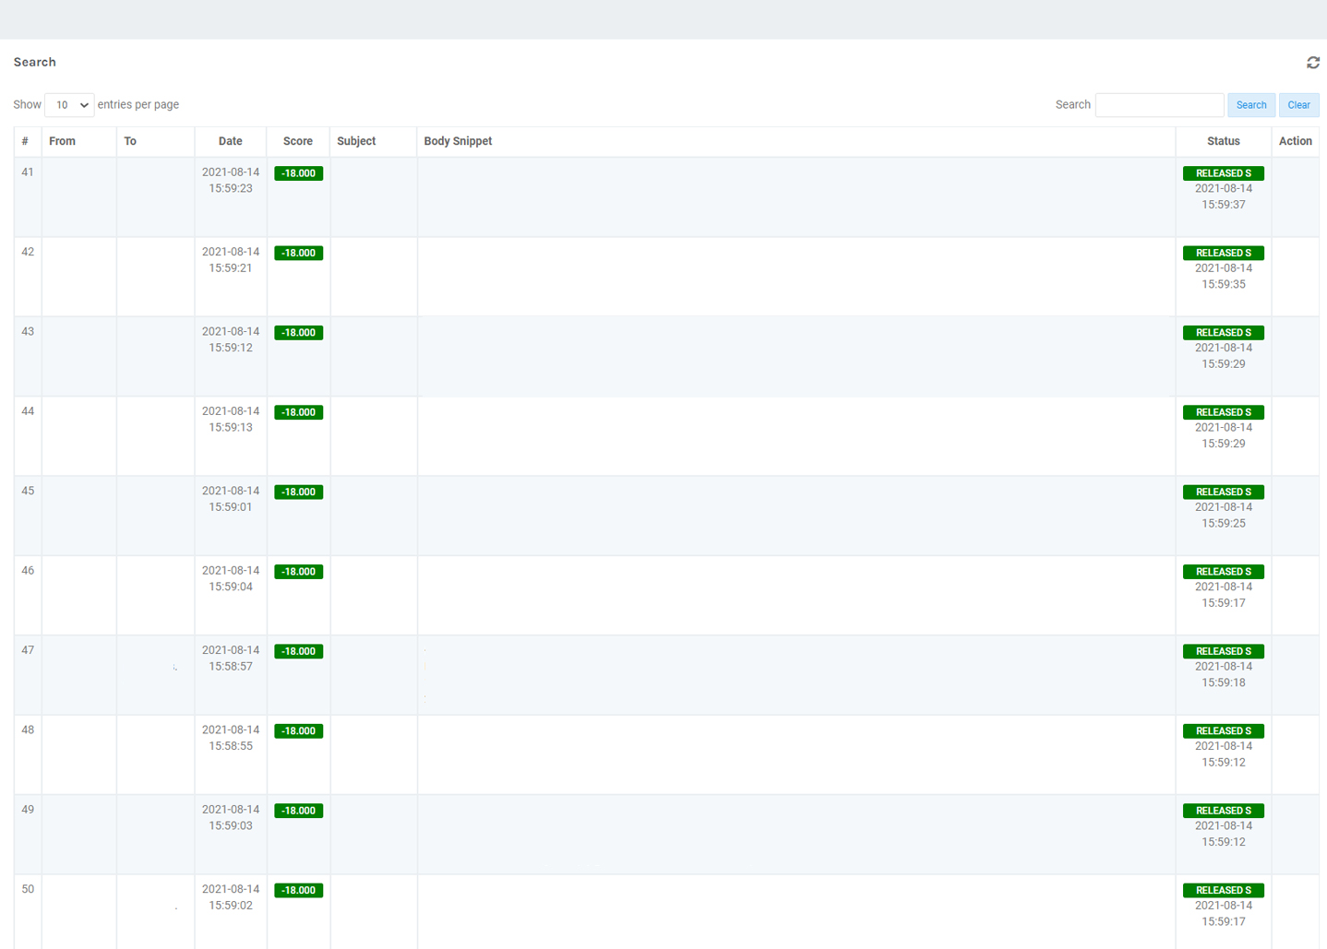Image resolution: width=1327 pixels, height=949 pixels.
Task: Click the -18.000 score badge in row 49
Action: [x=298, y=811]
